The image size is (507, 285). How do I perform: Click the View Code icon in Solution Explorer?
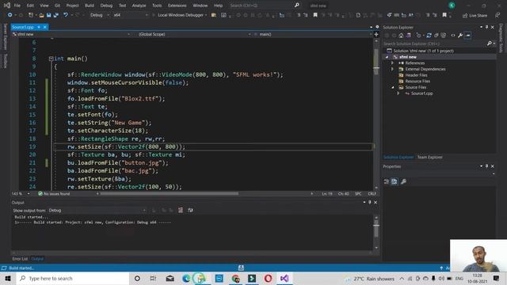pyautogui.click(x=453, y=35)
